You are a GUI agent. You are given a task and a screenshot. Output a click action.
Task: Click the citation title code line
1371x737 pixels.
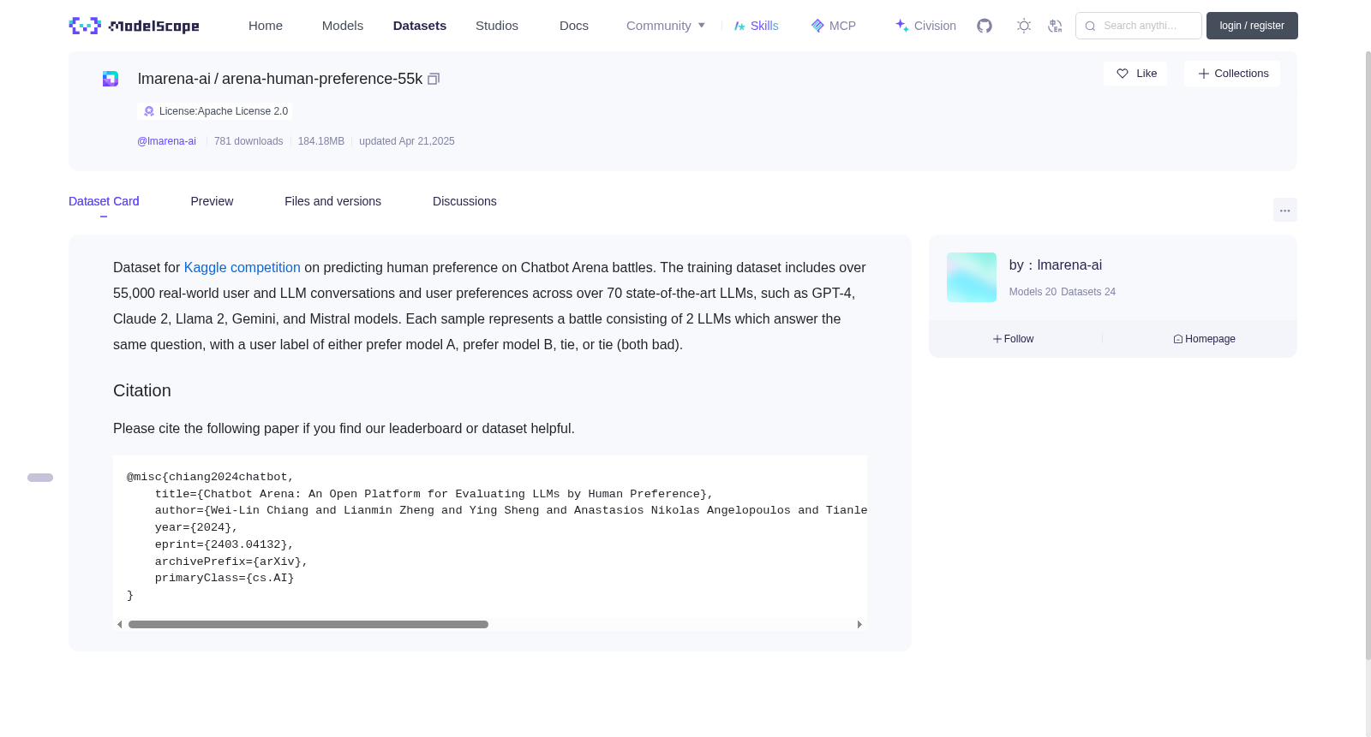tap(434, 494)
